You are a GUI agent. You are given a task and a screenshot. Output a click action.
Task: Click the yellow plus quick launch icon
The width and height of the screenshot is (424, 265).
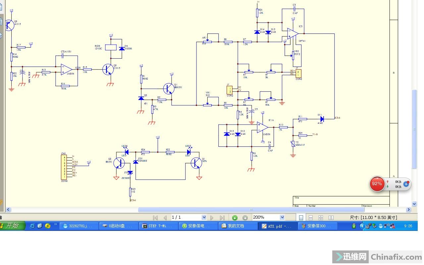pos(48,226)
